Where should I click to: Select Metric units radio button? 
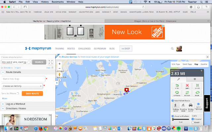tap(193, 122)
